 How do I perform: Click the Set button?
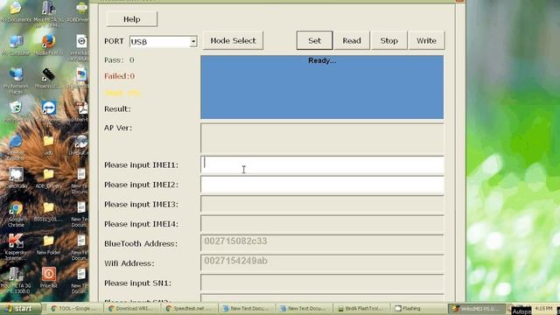click(x=314, y=41)
